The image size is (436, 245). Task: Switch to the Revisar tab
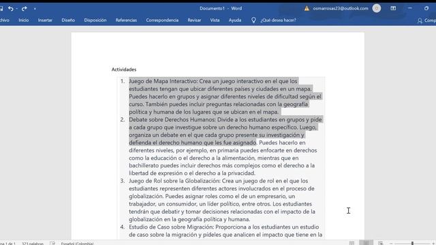194,20
